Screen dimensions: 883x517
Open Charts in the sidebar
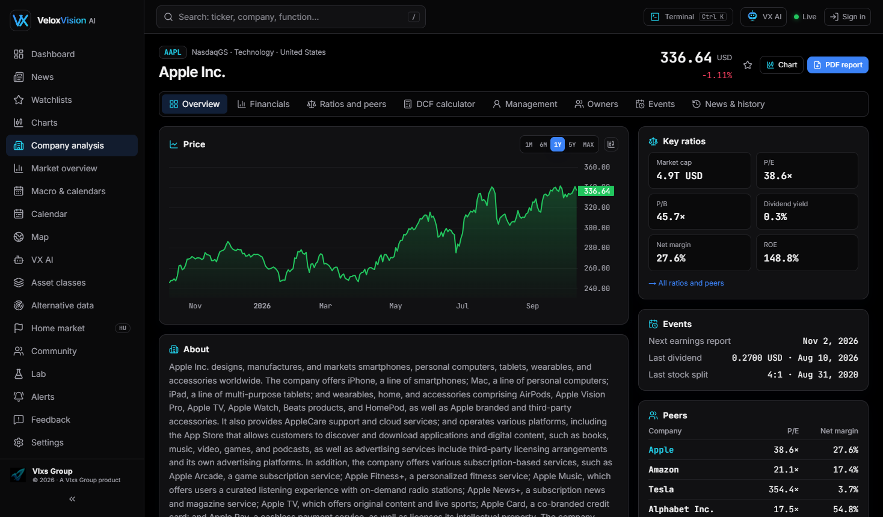72,123
